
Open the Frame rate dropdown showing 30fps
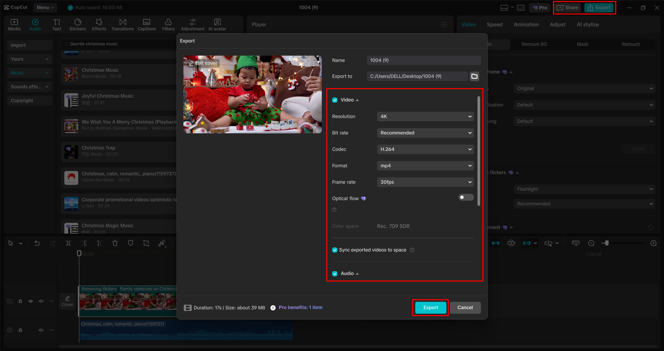click(425, 182)
